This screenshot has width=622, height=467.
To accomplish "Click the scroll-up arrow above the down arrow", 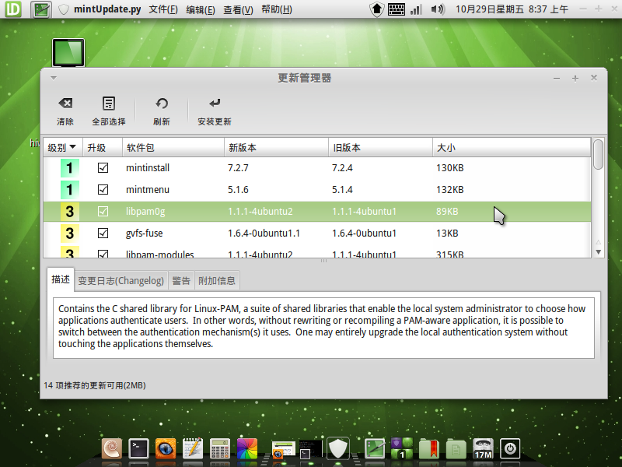I will pos(598,242).
